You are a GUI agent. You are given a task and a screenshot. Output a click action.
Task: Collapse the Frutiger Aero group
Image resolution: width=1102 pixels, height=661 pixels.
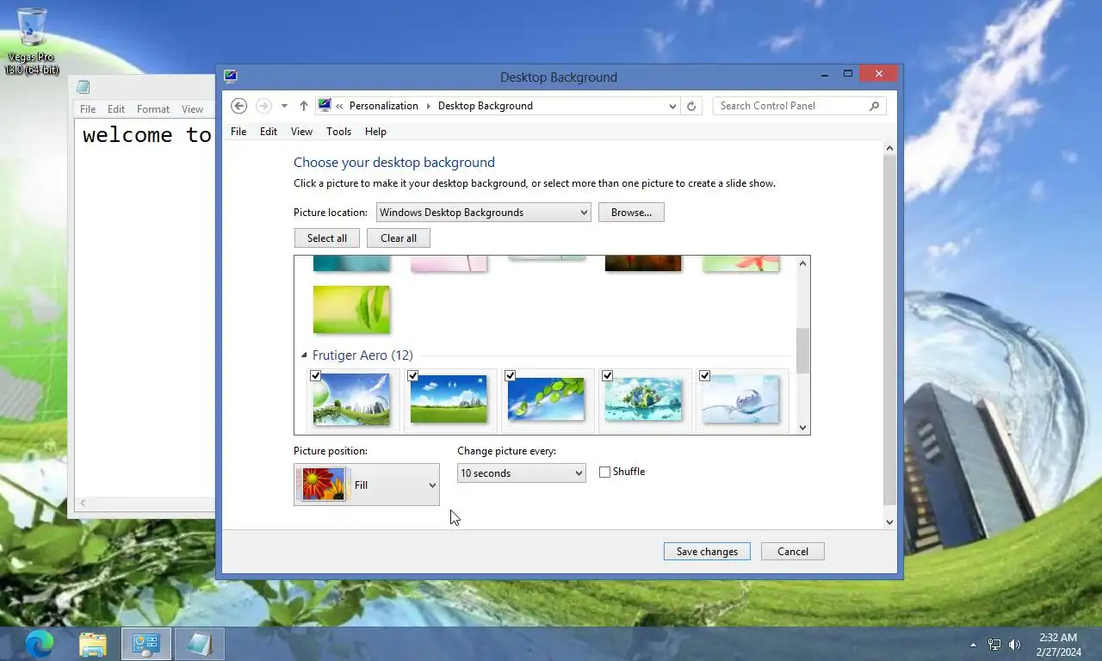[x=304, y=355]
